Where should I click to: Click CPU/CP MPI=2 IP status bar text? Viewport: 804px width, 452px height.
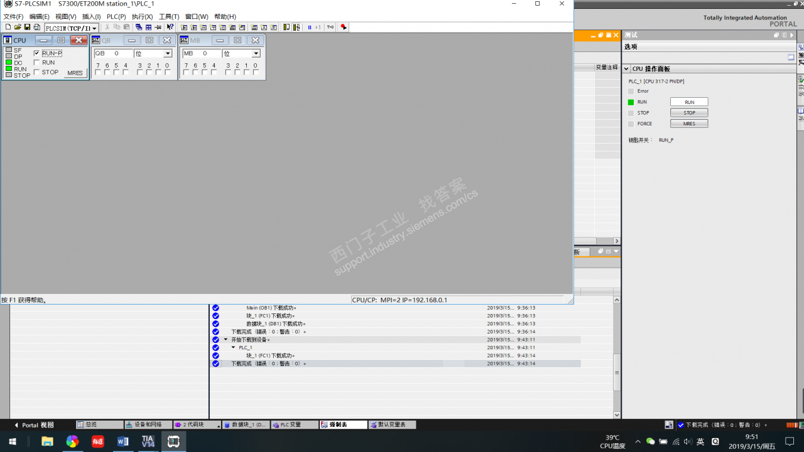pos(399,300)
